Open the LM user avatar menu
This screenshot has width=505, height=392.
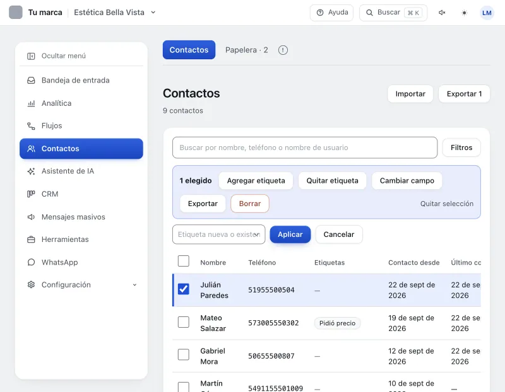coord(487,13)
